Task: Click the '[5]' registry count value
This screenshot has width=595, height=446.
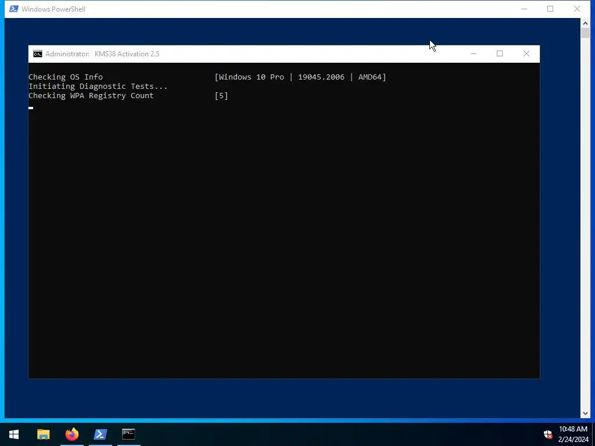Action: coord(221,96)
